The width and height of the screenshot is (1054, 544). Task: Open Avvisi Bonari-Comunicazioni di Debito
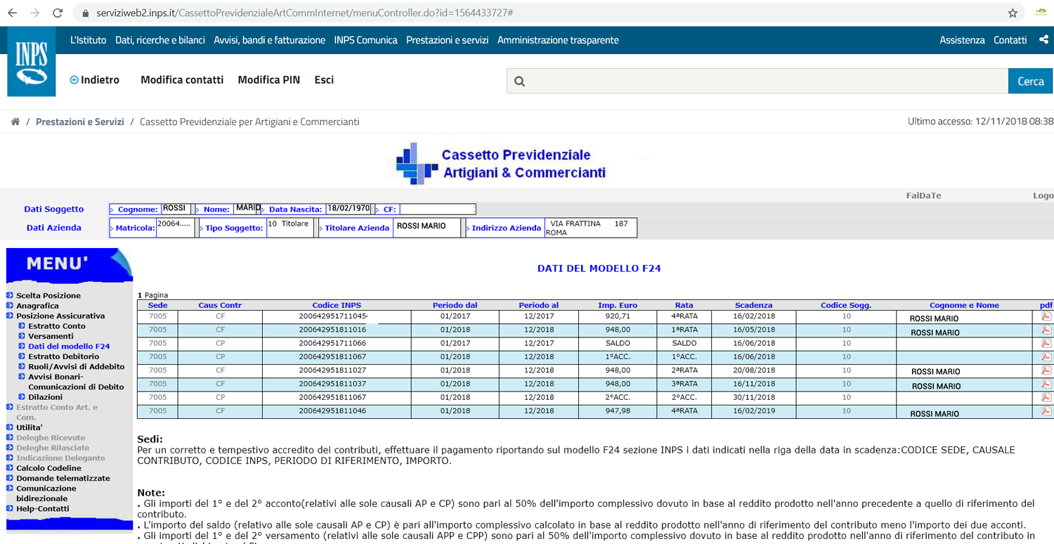point(76,382)
